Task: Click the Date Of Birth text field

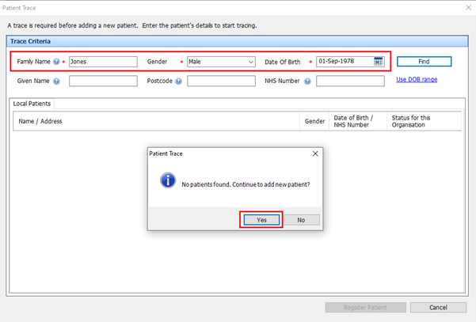Action: (343, 62)
